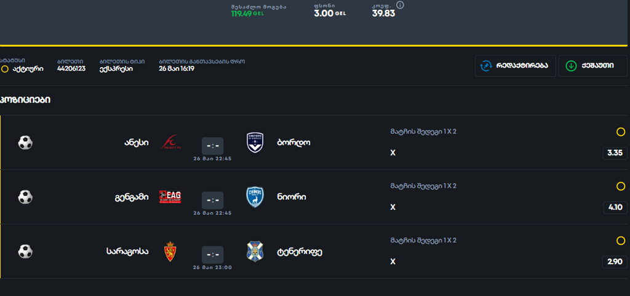Click the ქეშაუთი cashout button
This screenshot has height=296, width=630.
pyautogui.click(x=592, y=66)
